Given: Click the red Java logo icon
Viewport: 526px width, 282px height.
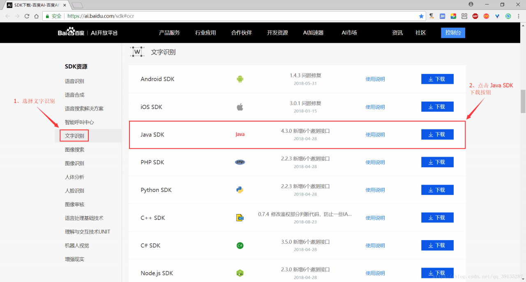Looking at the screenshot, I should [240, 134].
